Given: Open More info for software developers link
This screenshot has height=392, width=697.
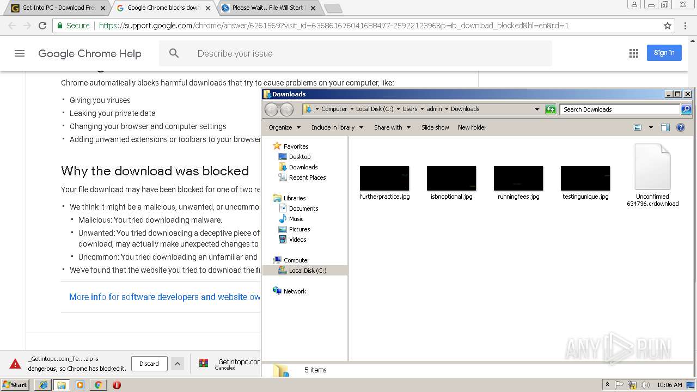Looking at the screenshot, I should click(164, 297).
